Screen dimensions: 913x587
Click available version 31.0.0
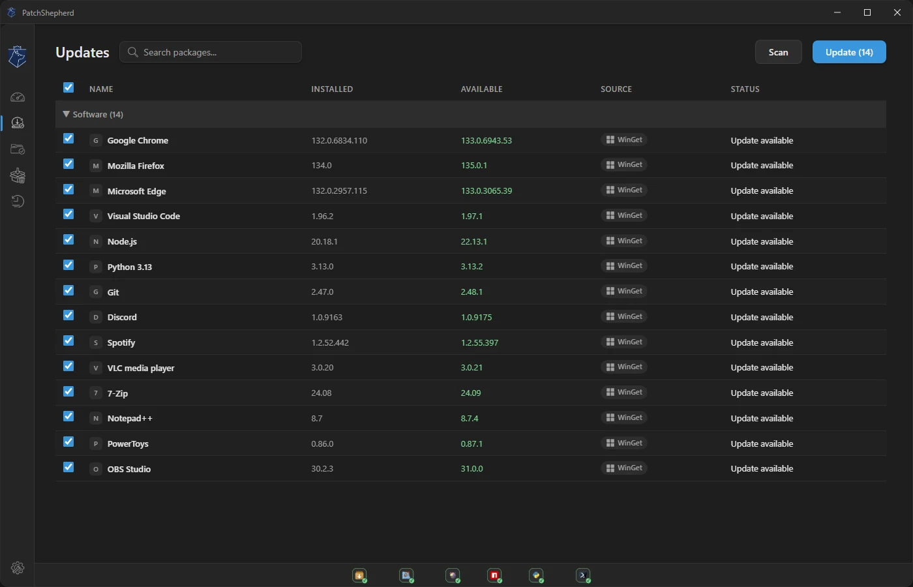[471, 468]
